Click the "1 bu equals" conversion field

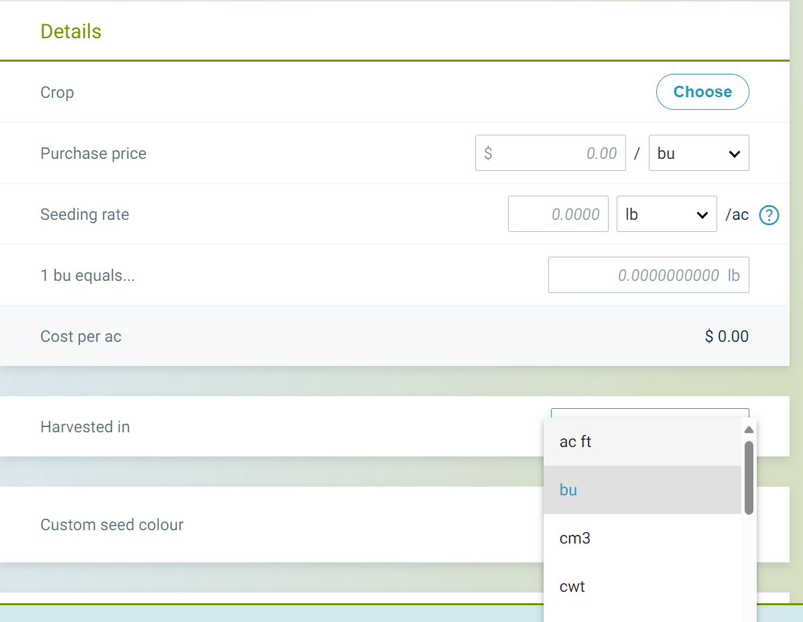[647, 275]
